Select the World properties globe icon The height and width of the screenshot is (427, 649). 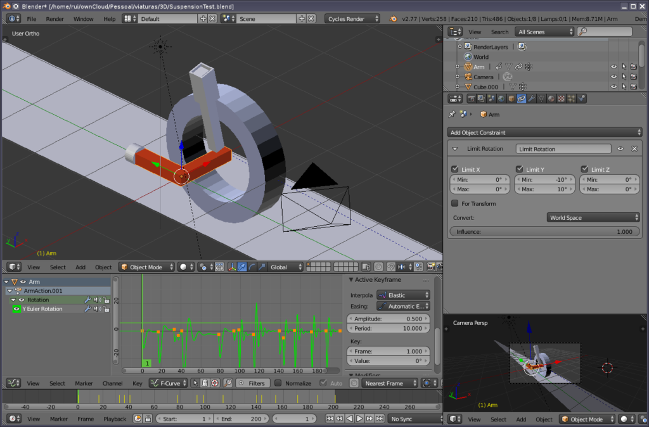(501, 99)
